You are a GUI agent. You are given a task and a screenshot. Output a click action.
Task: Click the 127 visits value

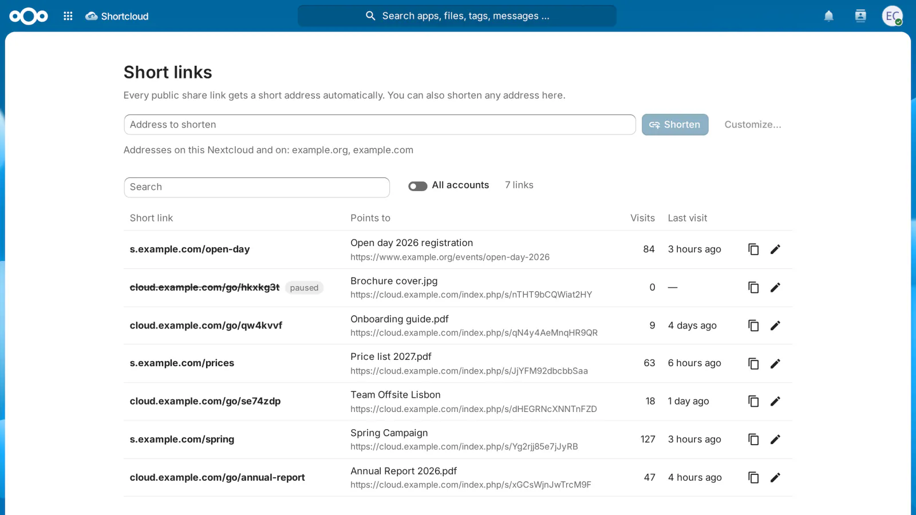click(x=647, y=439)
